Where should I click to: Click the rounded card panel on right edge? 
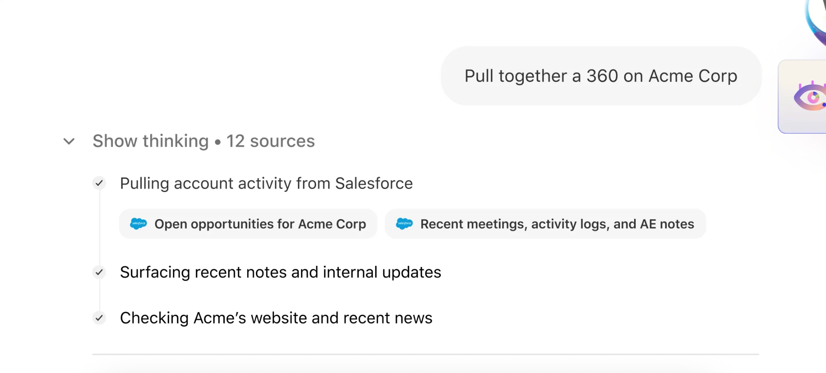click(802, 96)
